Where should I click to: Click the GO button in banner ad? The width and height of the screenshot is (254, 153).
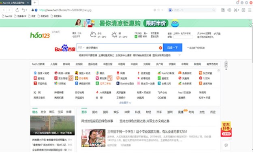pos(175,23)
